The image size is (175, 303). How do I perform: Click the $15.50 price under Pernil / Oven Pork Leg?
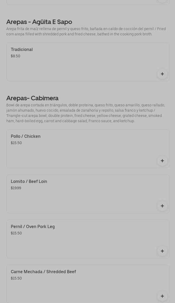pos(16,233)
